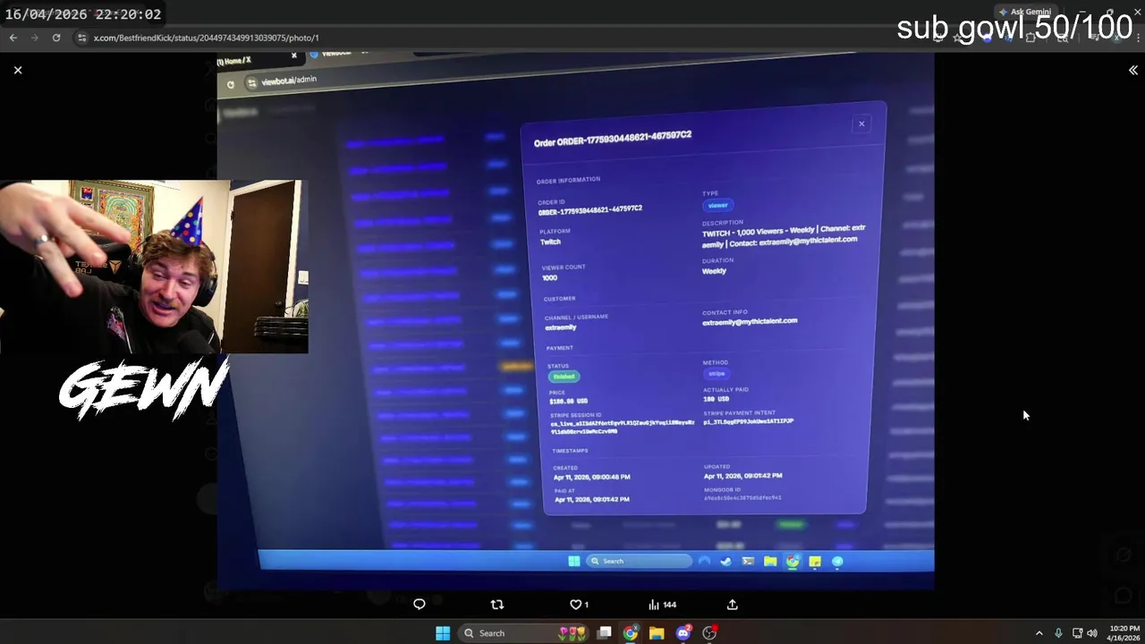Open volume control in the tray
The image size is (1145, 644).
click(x=1092, y=633)
